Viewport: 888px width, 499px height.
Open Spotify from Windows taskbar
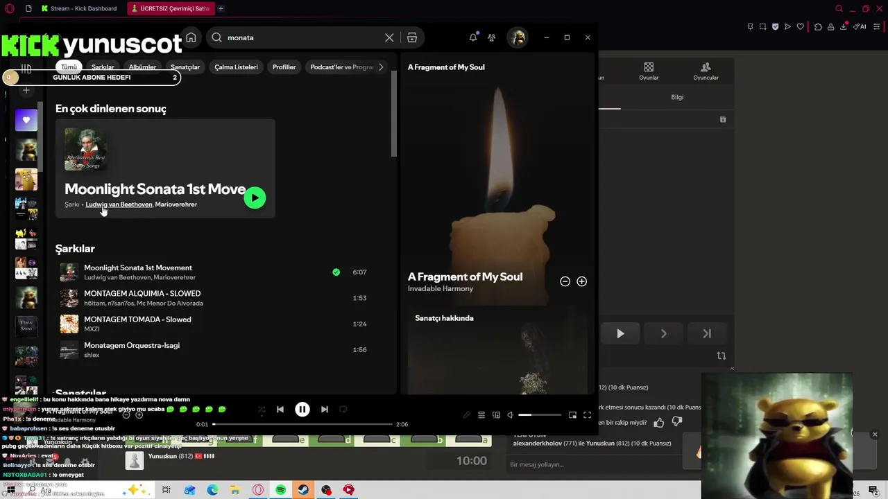point(280,490)
